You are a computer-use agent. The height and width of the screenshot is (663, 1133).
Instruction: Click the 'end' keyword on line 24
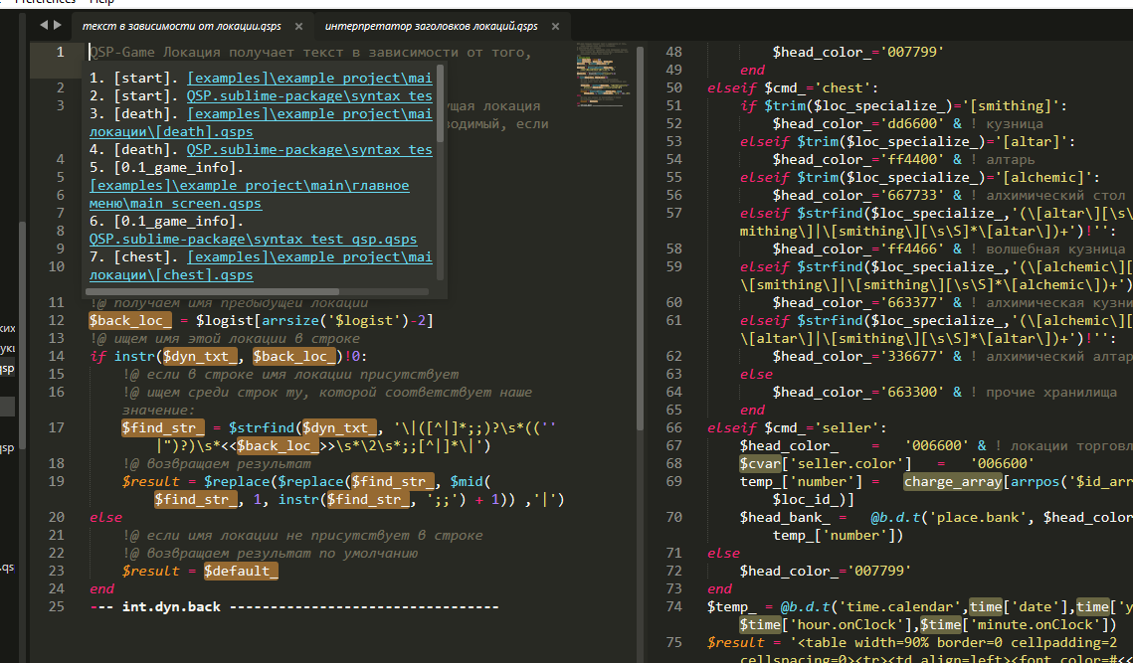(101, 588)
